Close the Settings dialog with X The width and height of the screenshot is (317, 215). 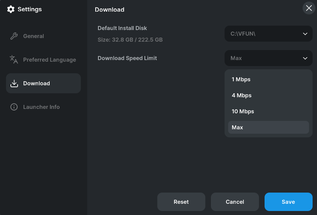(x=309, y=8)
